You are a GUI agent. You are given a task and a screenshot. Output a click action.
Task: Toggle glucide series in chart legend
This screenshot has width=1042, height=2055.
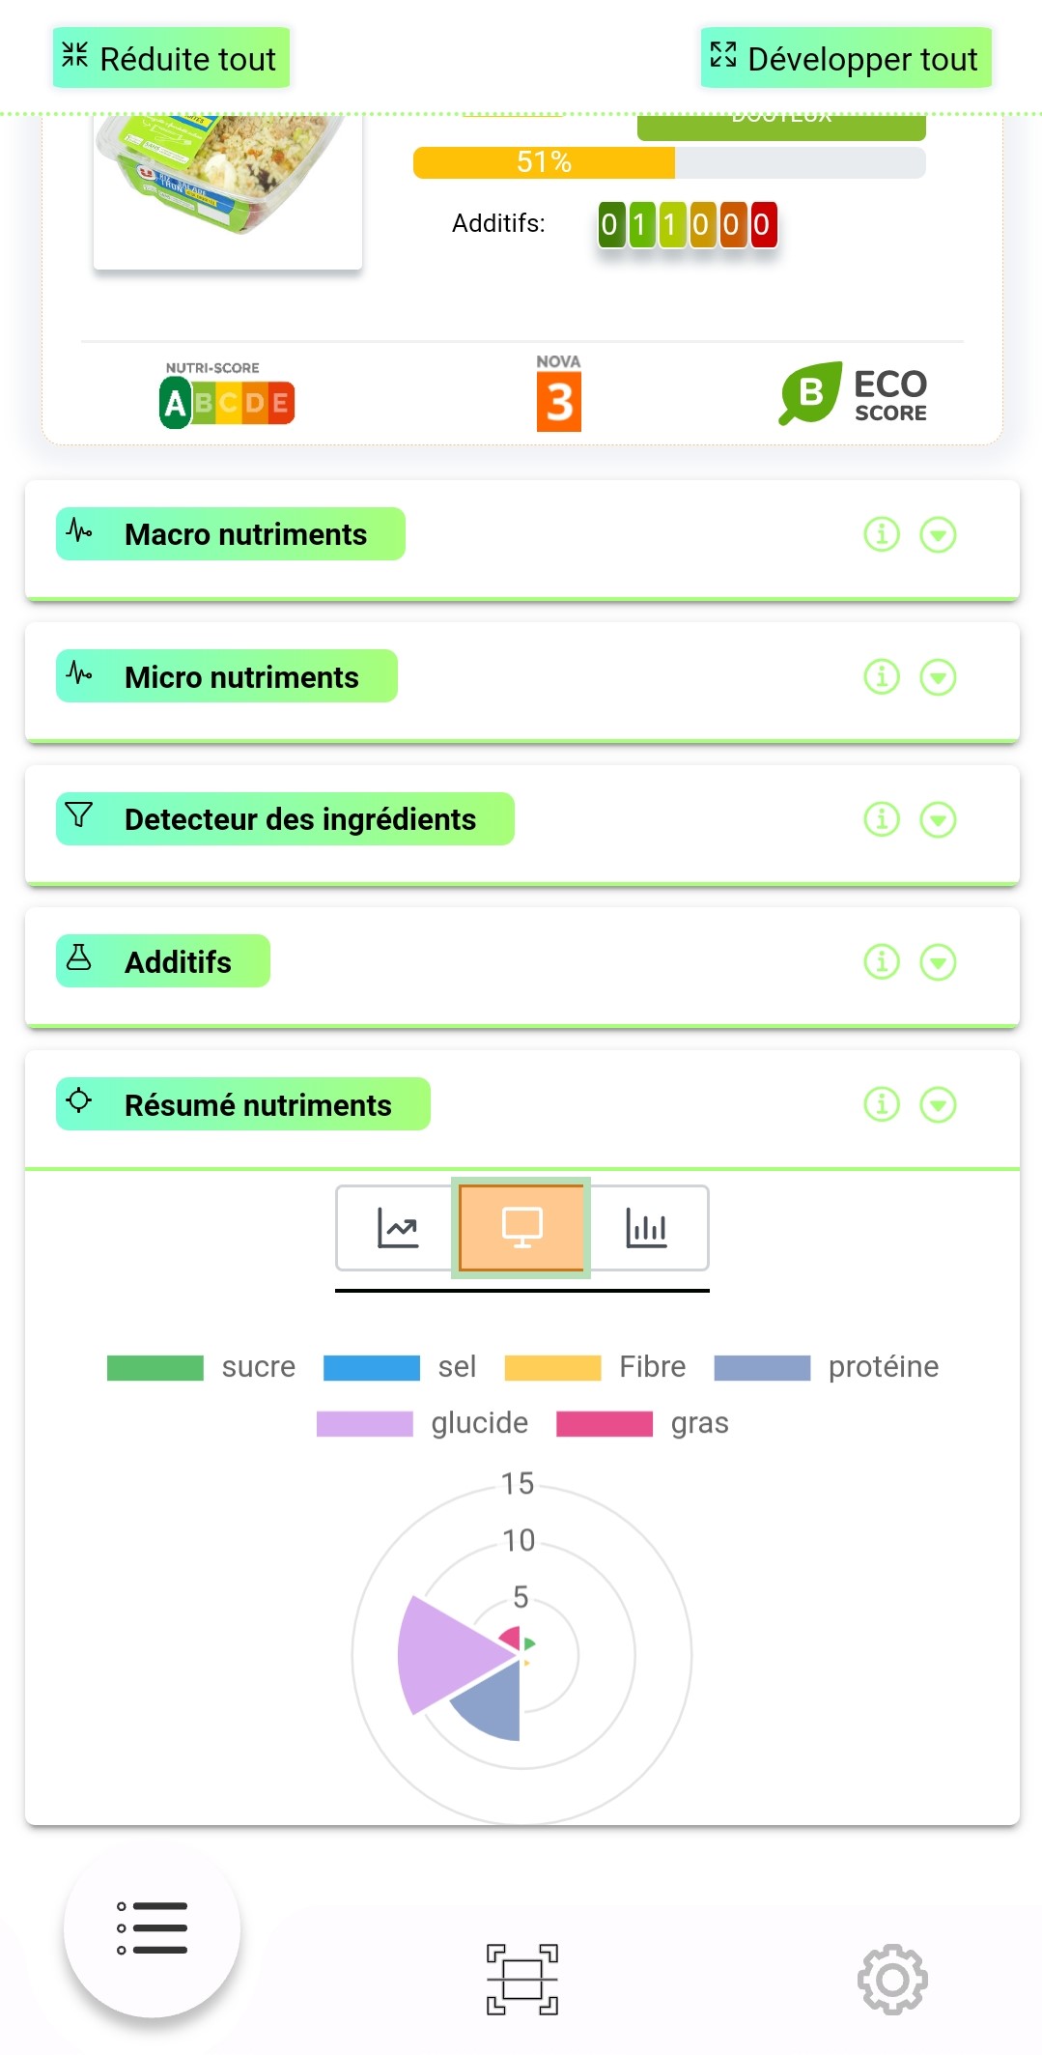tap(422, 1423)
